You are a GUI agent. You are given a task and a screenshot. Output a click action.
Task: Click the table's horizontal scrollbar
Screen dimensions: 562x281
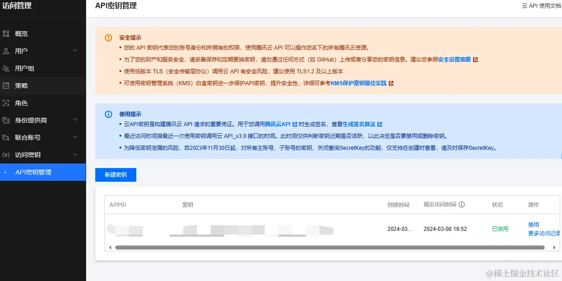pyautogui.click(x=328, y=247)
